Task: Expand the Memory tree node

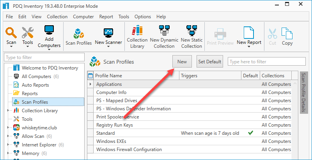Action: (8, 153)
